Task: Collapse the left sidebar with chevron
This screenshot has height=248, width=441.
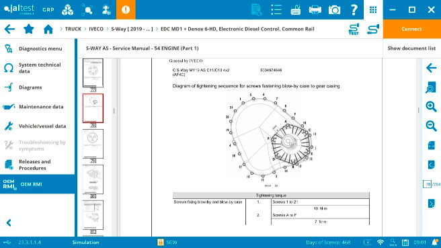Action: (9, 222)
